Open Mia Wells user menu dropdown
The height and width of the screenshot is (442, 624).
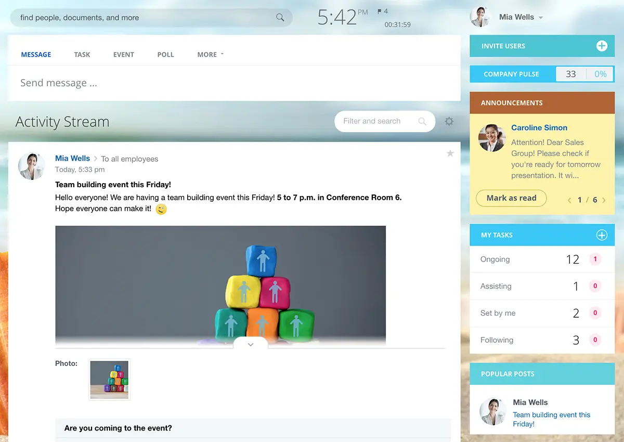point(541,18)
